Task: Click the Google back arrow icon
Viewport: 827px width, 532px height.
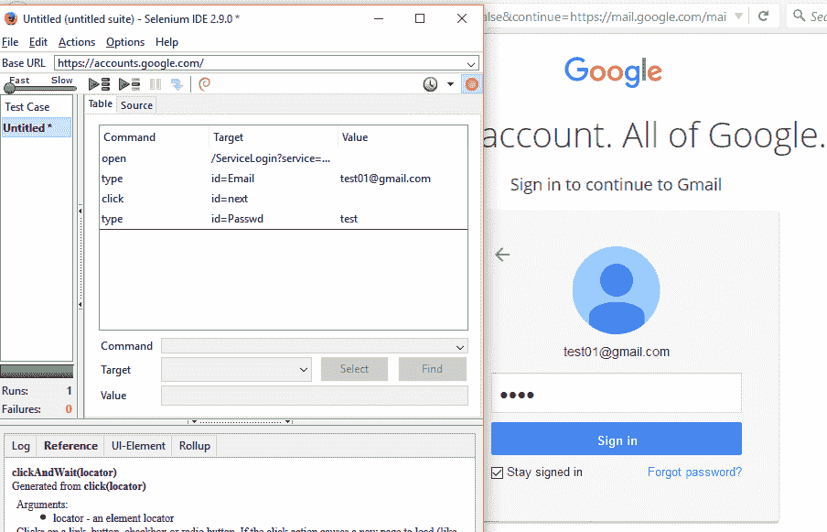Action: point(502,255)
